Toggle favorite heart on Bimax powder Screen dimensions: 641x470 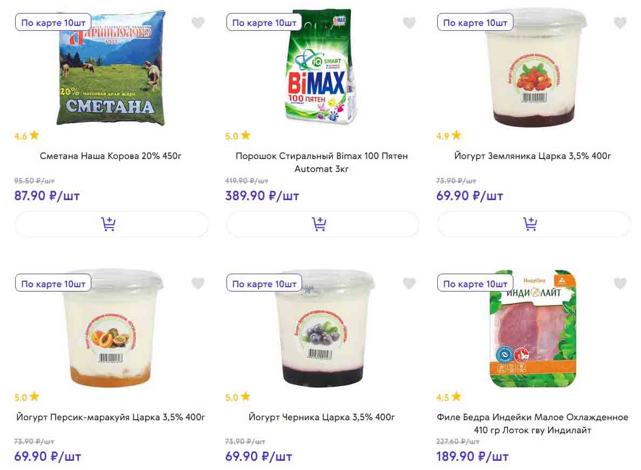coord(409,23)
